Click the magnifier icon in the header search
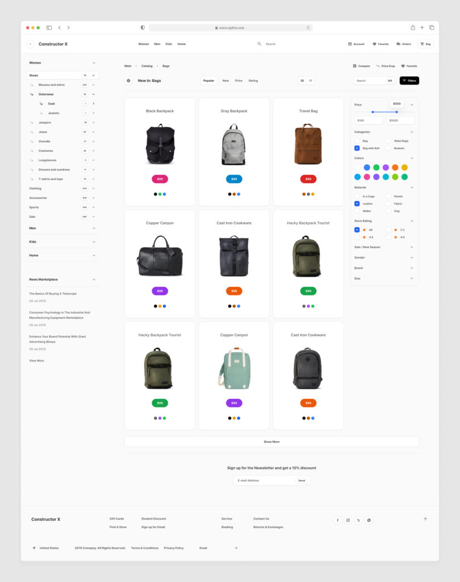The height and width of the screenshot is (582, 460). coord(260,44)
